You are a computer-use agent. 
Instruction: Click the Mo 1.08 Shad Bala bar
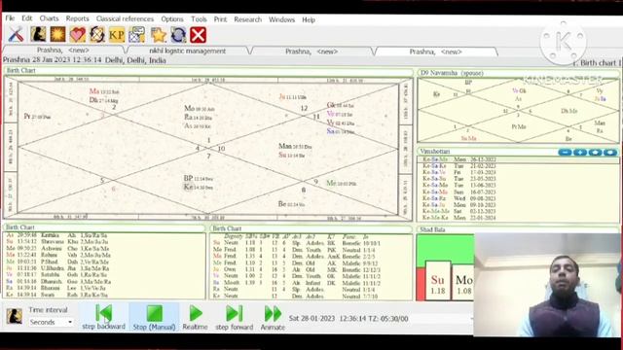pos(463,283)
